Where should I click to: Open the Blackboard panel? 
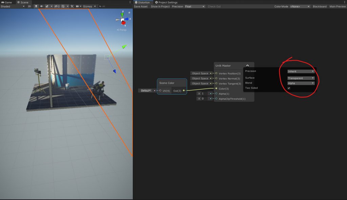pyautogui.click(x=319, y=6)
